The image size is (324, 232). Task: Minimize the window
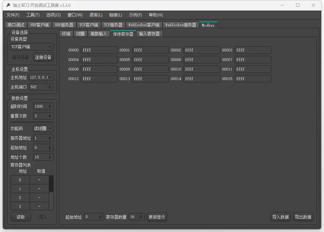pyautogui.click(x=282, y=5)
